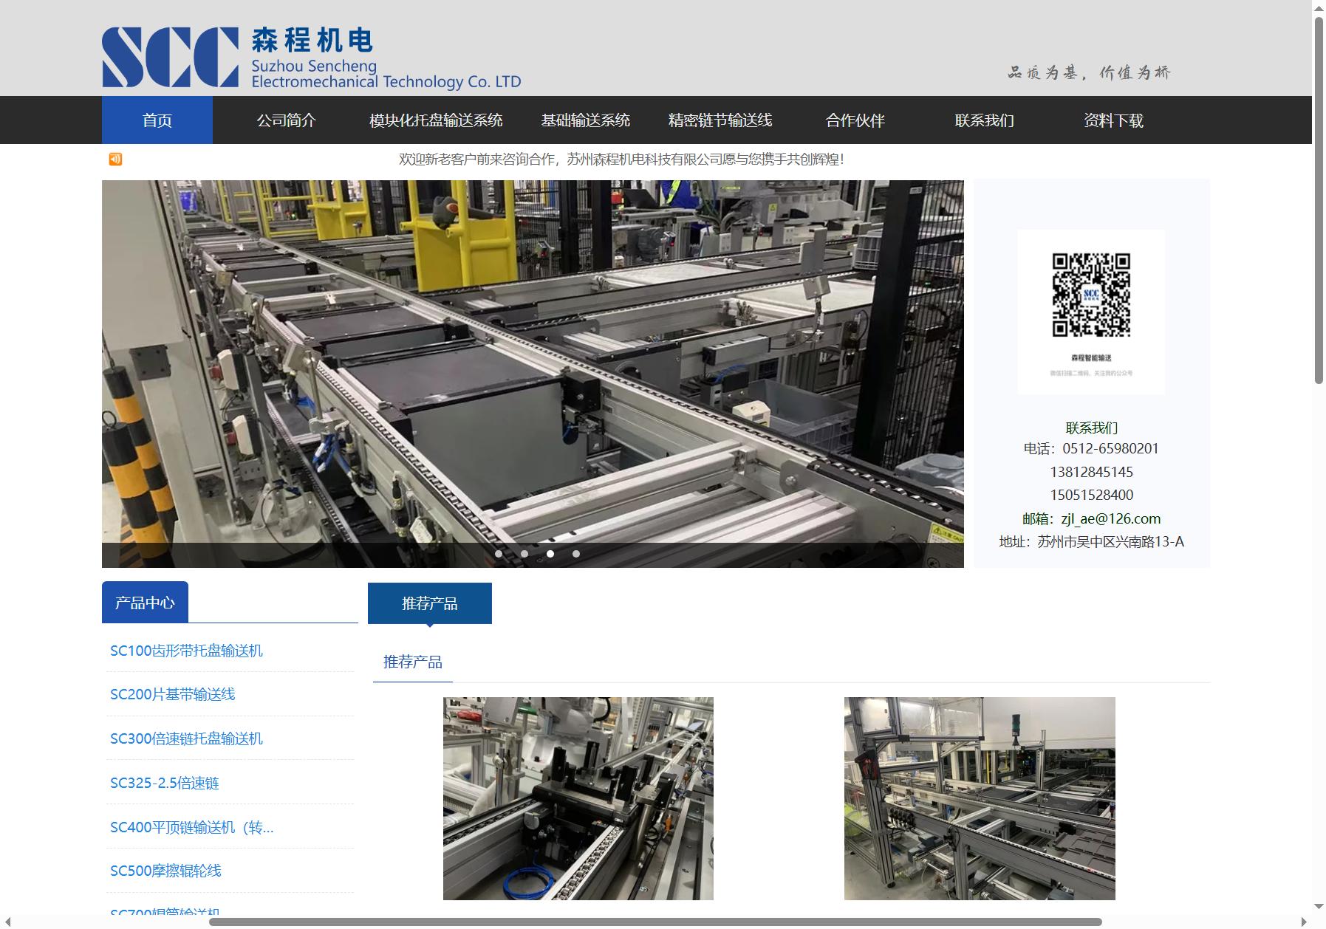Click phone number 0512-65980201

(1110, 448)
